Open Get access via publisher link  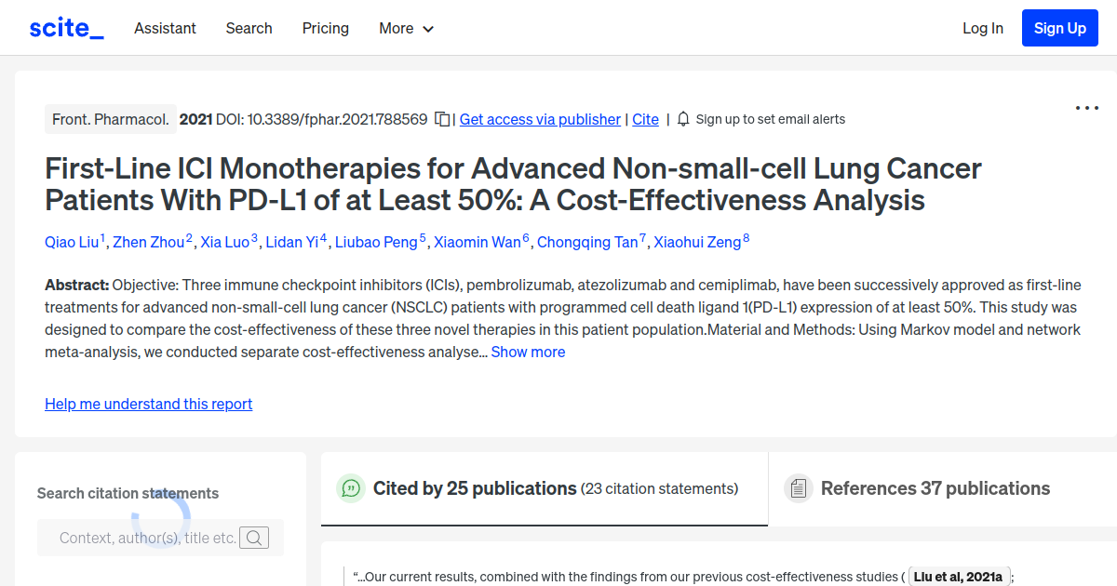(540, 119)
